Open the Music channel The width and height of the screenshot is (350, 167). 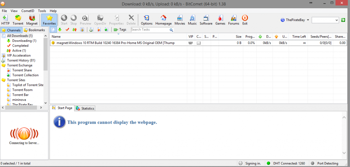(192, 20)
